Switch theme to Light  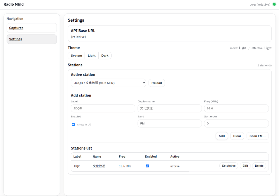[x=92, y=56]
